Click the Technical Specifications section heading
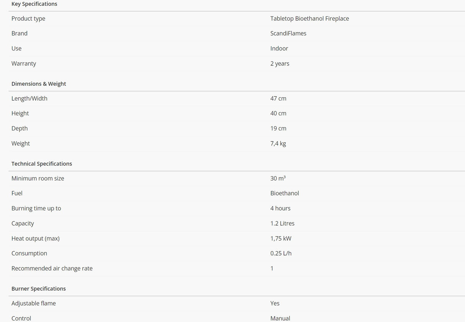This screenshot has height=322, width=465. (x=42, y=164)
